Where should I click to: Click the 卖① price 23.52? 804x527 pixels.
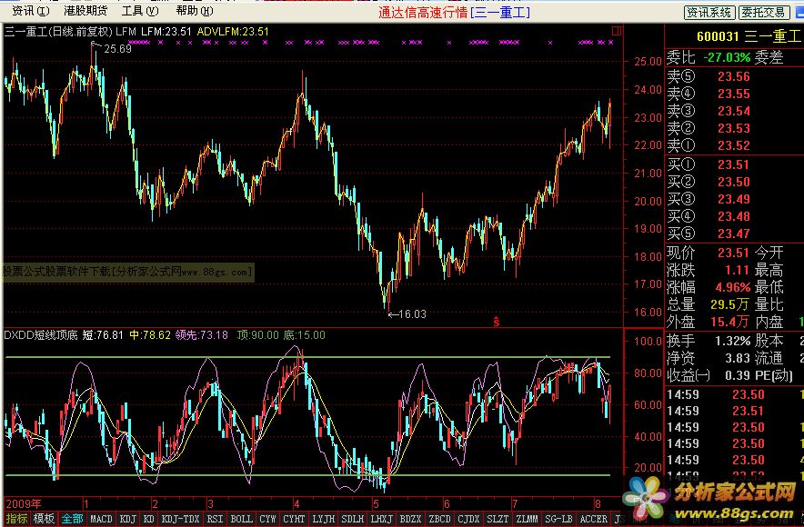pyautogui.click(x=734, y=146)
